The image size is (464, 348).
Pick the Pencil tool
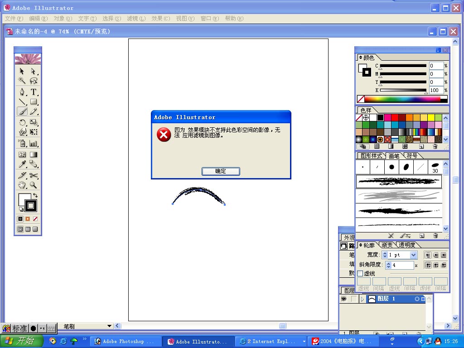point(33,111)
